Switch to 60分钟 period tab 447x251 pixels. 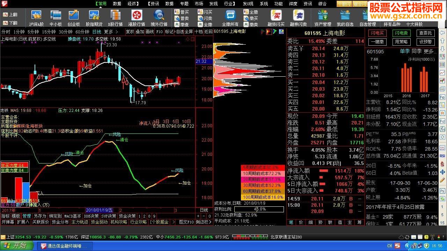click(x=82, y=32)
